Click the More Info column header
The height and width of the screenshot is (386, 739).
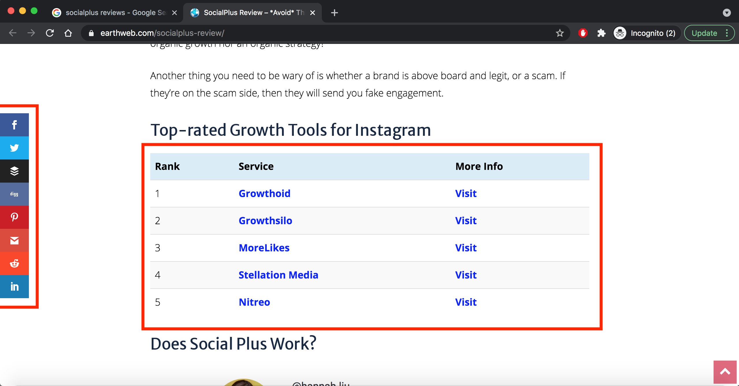[x=479, y=166]
